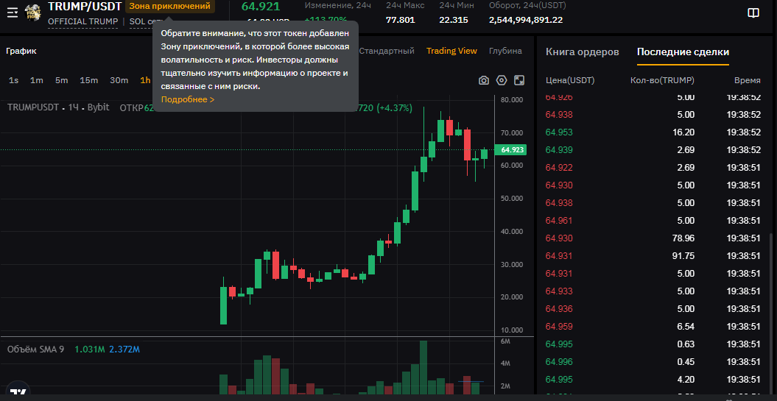Click the 6M volume axis label
This screenshot has width=777, height=401.
[x=505, y=341]
